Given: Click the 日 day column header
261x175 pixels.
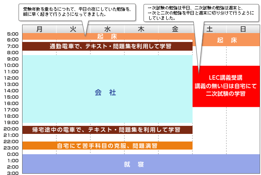Looking at the screenshot, I should (x=243, y=29).
